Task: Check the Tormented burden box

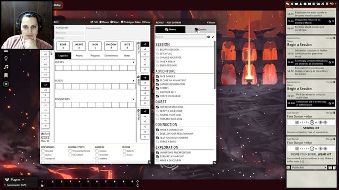Action: (97, 155)
